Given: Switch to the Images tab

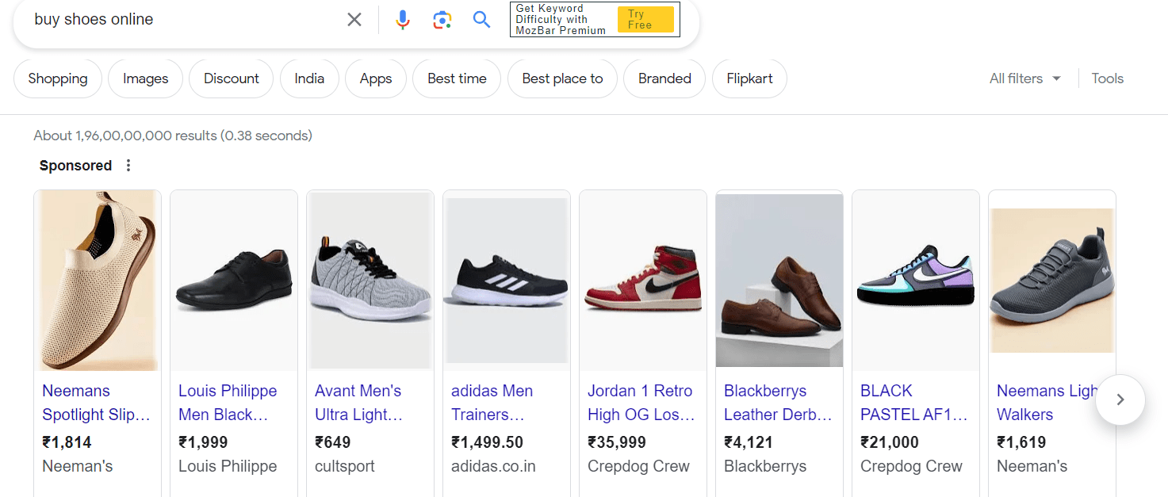Looking at the screenshot, I should pos(145,78).
